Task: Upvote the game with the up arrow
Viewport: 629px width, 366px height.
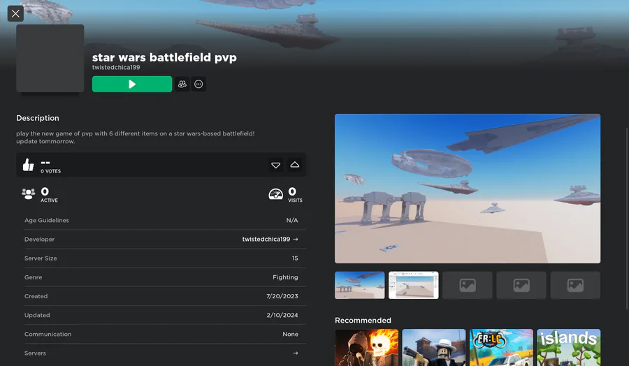Action: point(295,165)
